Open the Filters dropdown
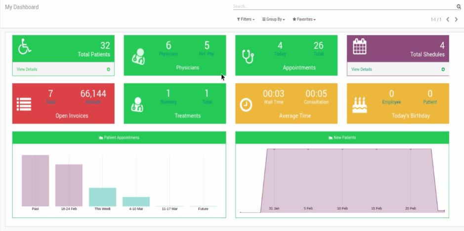 (x=246, y=19)
